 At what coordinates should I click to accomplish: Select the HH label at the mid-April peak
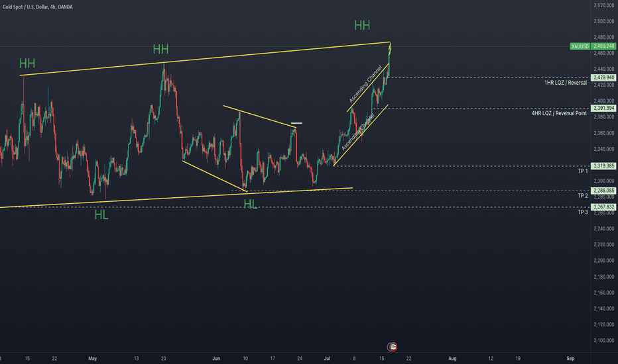(27, 64)
